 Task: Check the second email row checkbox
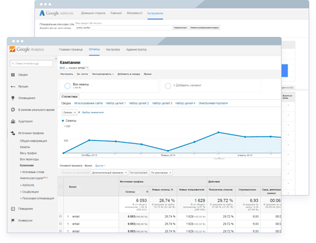[x=60, y=223]
